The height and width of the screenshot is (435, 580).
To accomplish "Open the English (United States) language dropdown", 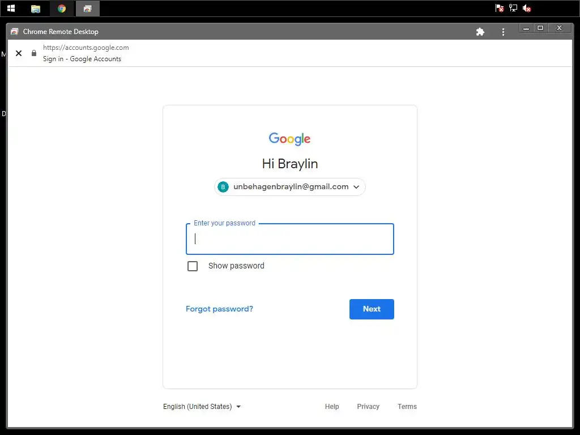I will coord(202,407).
